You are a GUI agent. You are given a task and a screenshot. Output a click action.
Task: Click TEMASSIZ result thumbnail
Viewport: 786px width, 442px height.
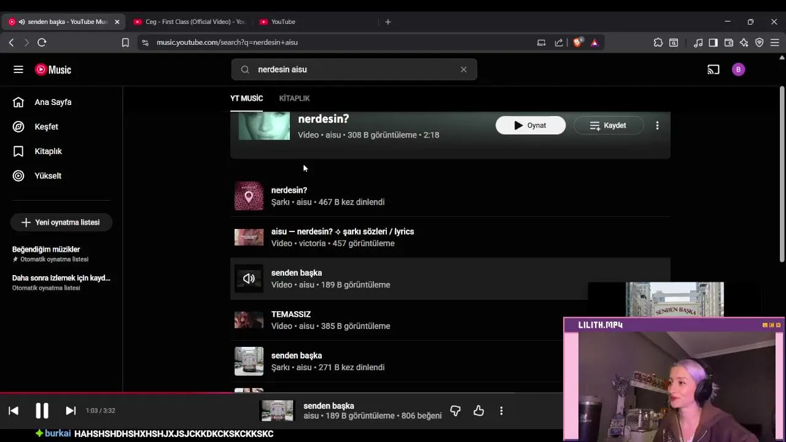pyautogui.click(x=249, y=320)
